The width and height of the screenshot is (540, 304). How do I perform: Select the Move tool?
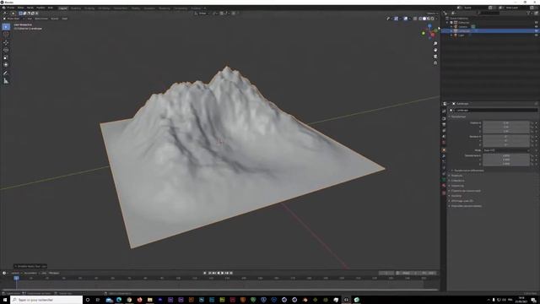[x=6, y=43]
